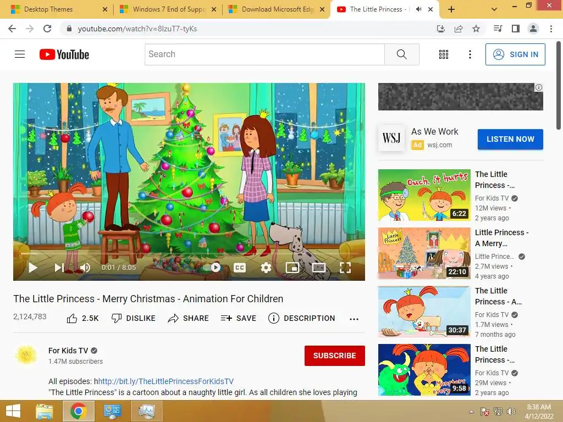Open Chrome's three-dot menu
563x422 pixels.
click(x=551, y=29)
